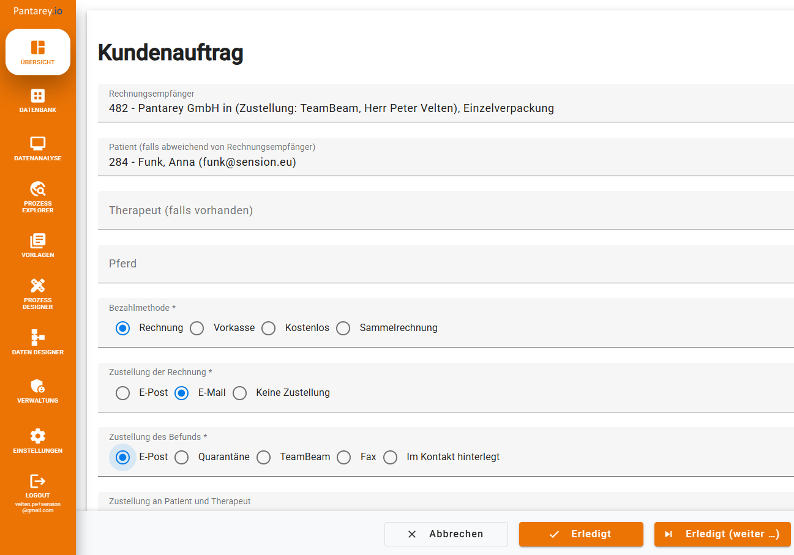Click the Pantarey.io logo
This screenshot has height=555, width=794.
(x=37, y=10)
